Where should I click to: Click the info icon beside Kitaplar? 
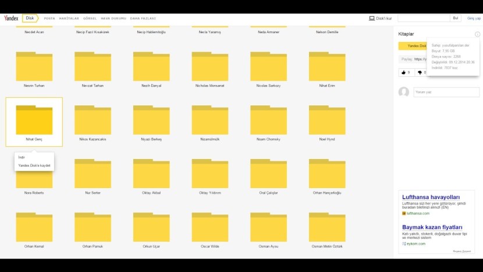(477, 34)
